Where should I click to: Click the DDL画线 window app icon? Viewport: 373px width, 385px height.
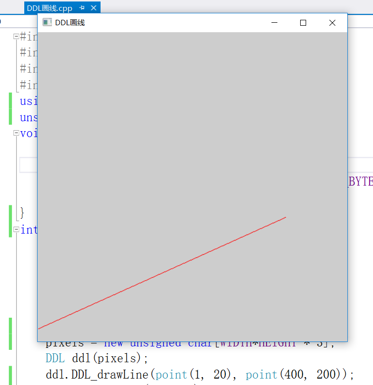(47, 22)
